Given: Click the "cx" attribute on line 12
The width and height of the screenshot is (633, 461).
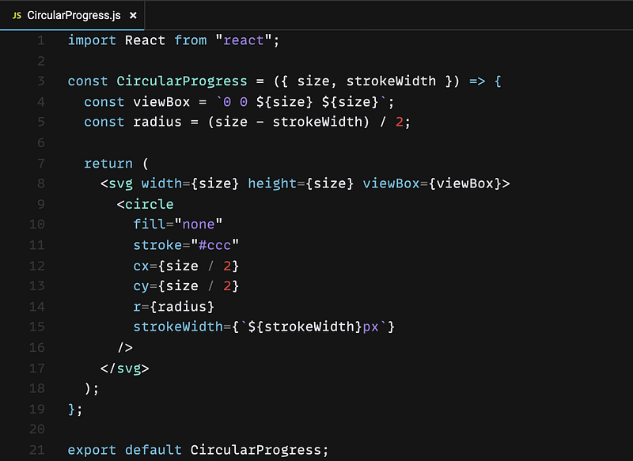Looking at the screenshot, I should [141, 266].
